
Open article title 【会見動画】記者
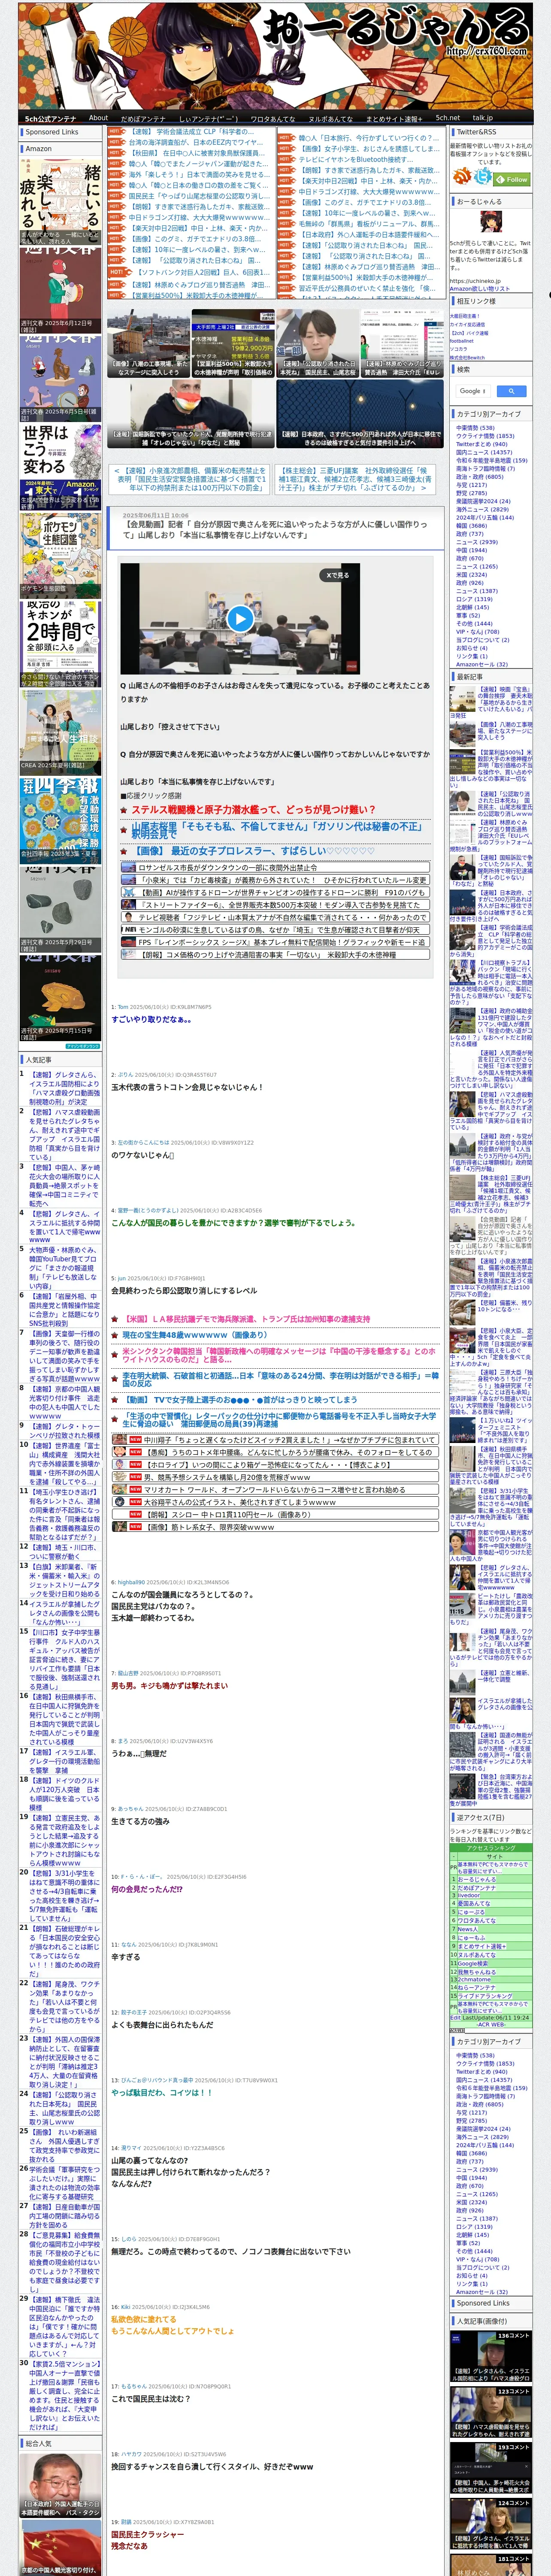tap(274, 530)
